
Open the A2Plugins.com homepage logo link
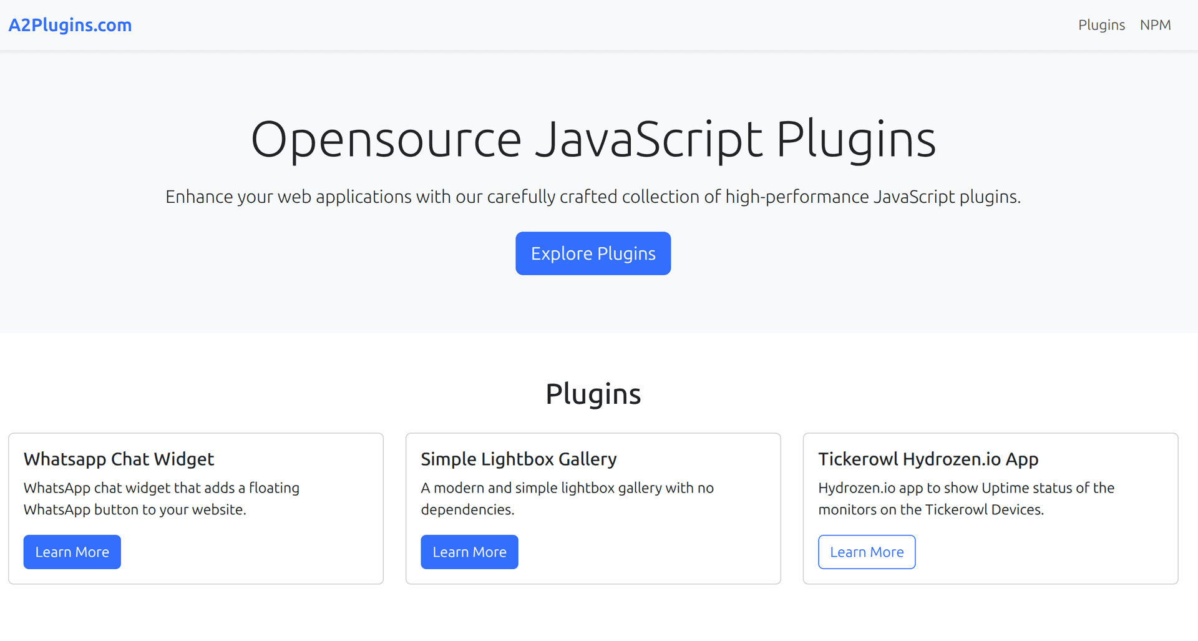tap(70, 25)
